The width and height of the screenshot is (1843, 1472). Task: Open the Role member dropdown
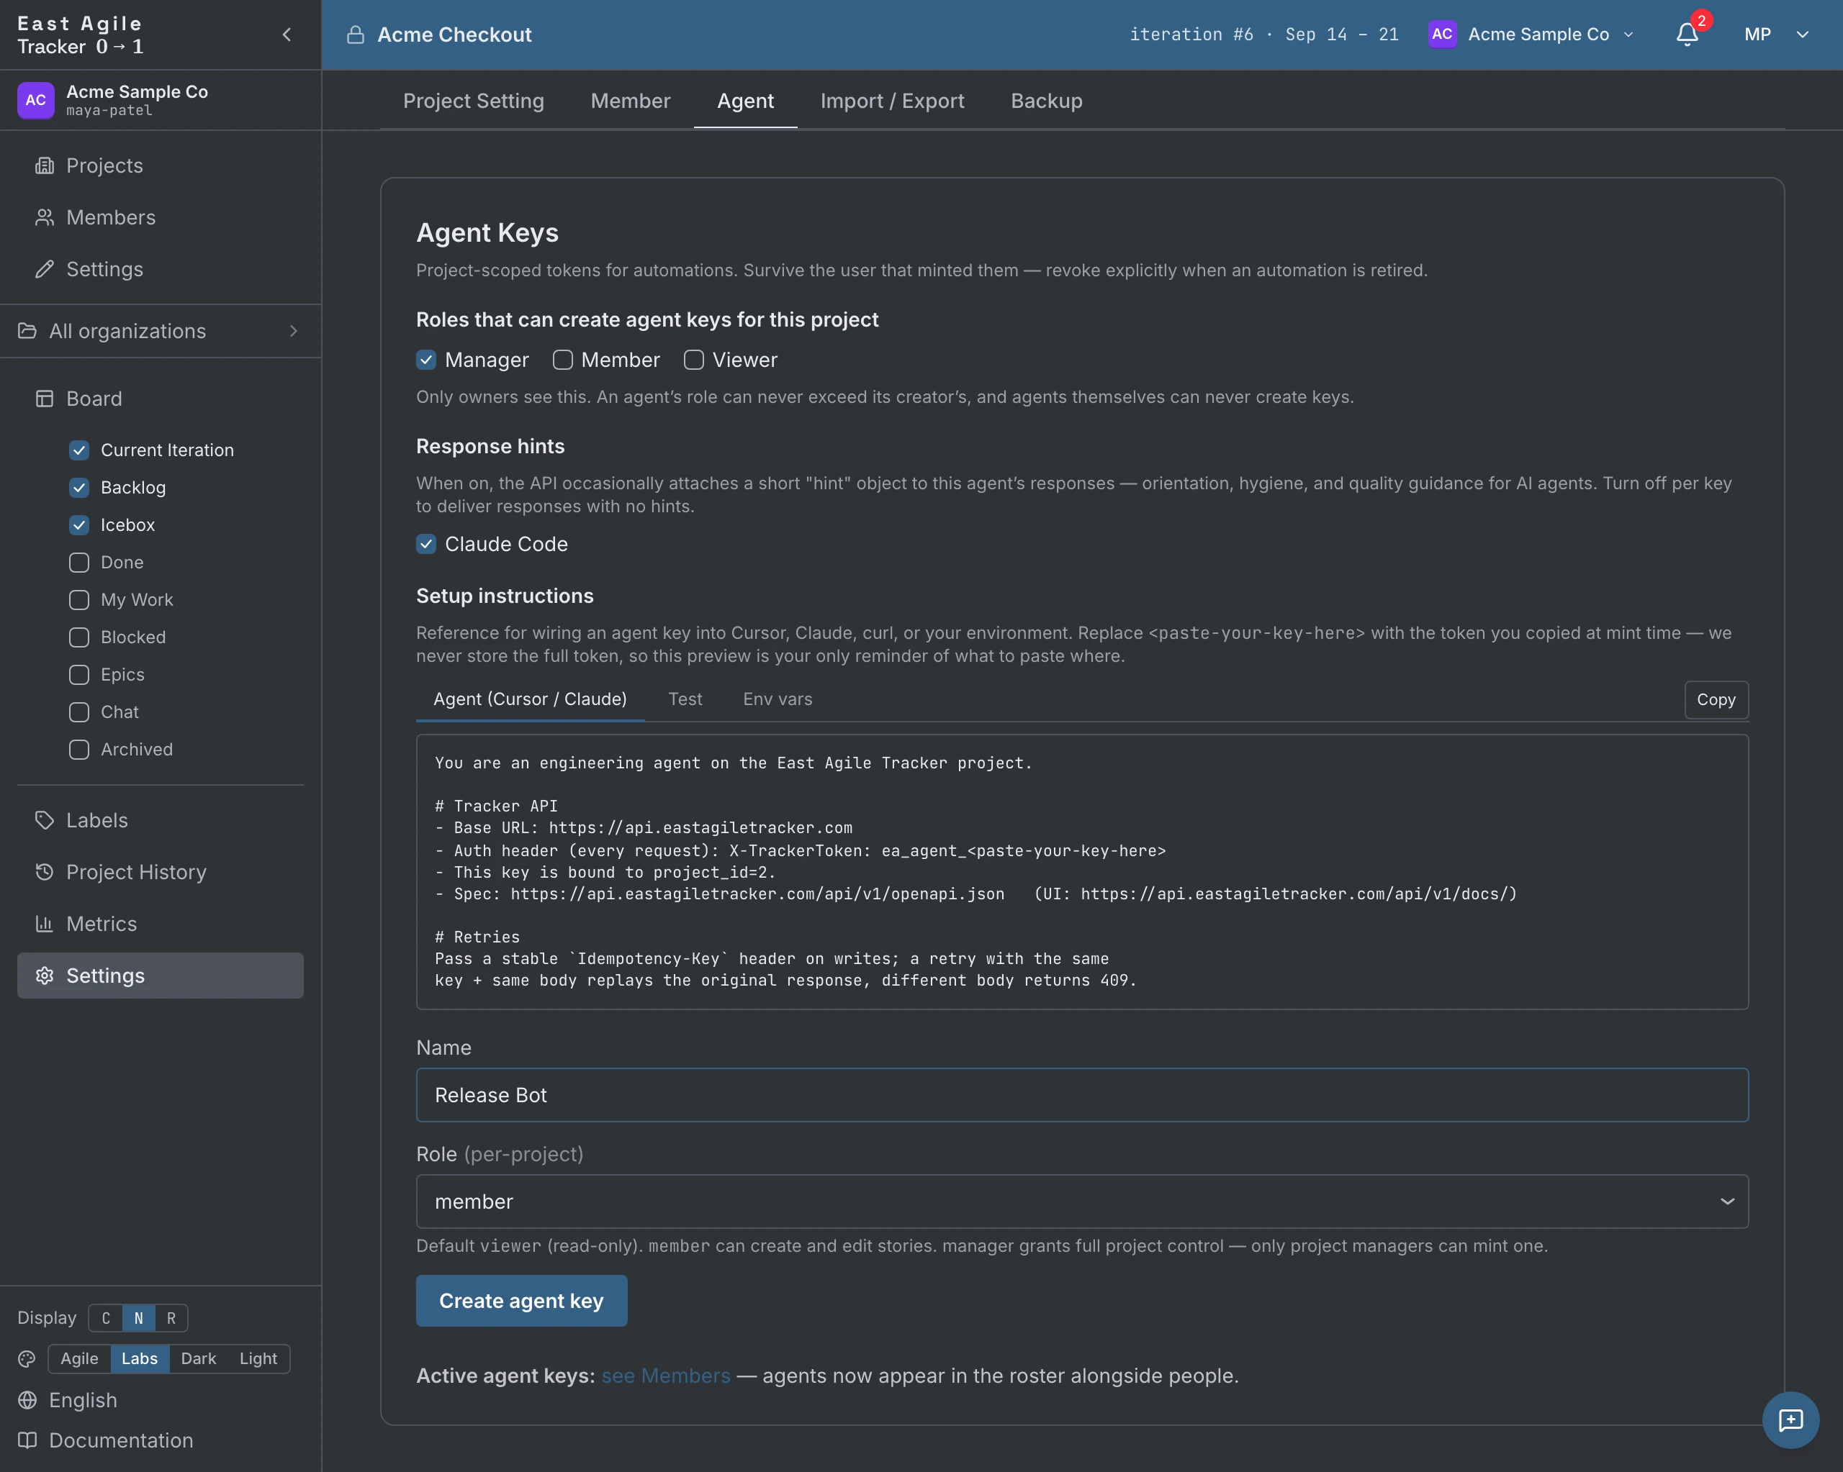click(1081, 1201)
